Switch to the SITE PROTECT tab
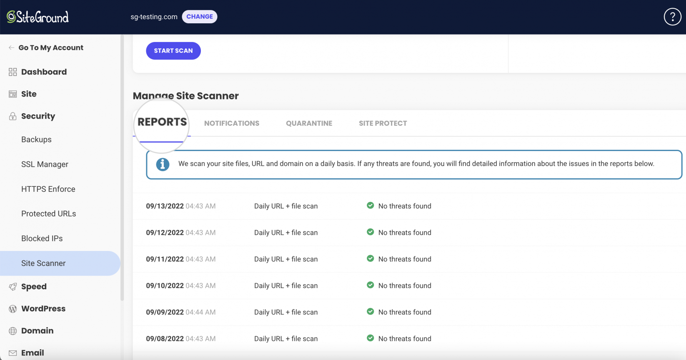The width and height of the screenshot is (686, 360). tap(383, 123)
